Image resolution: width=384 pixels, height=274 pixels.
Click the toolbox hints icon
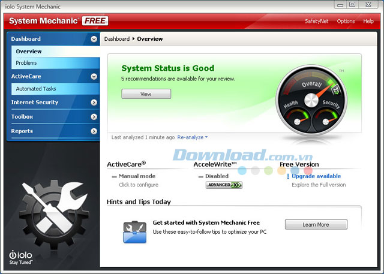click(x=134, y=232)
